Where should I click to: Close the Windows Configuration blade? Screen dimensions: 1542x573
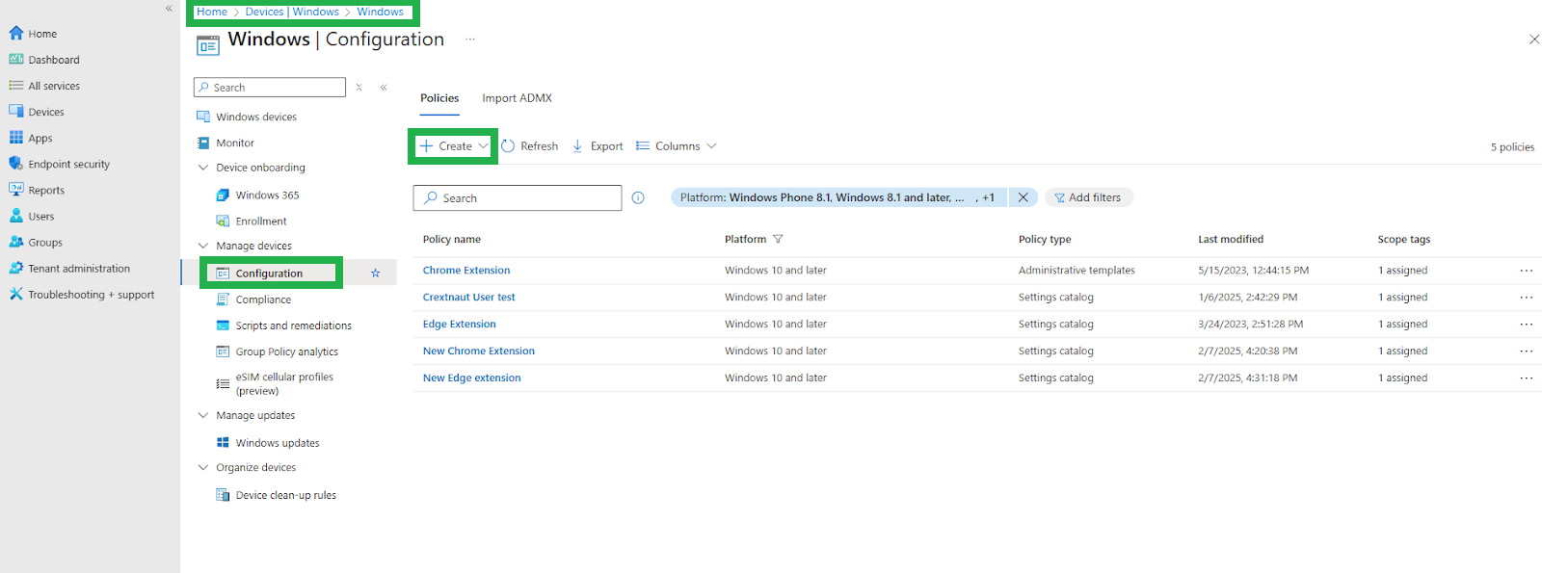pyautogui.click(x=1534, y=39)
